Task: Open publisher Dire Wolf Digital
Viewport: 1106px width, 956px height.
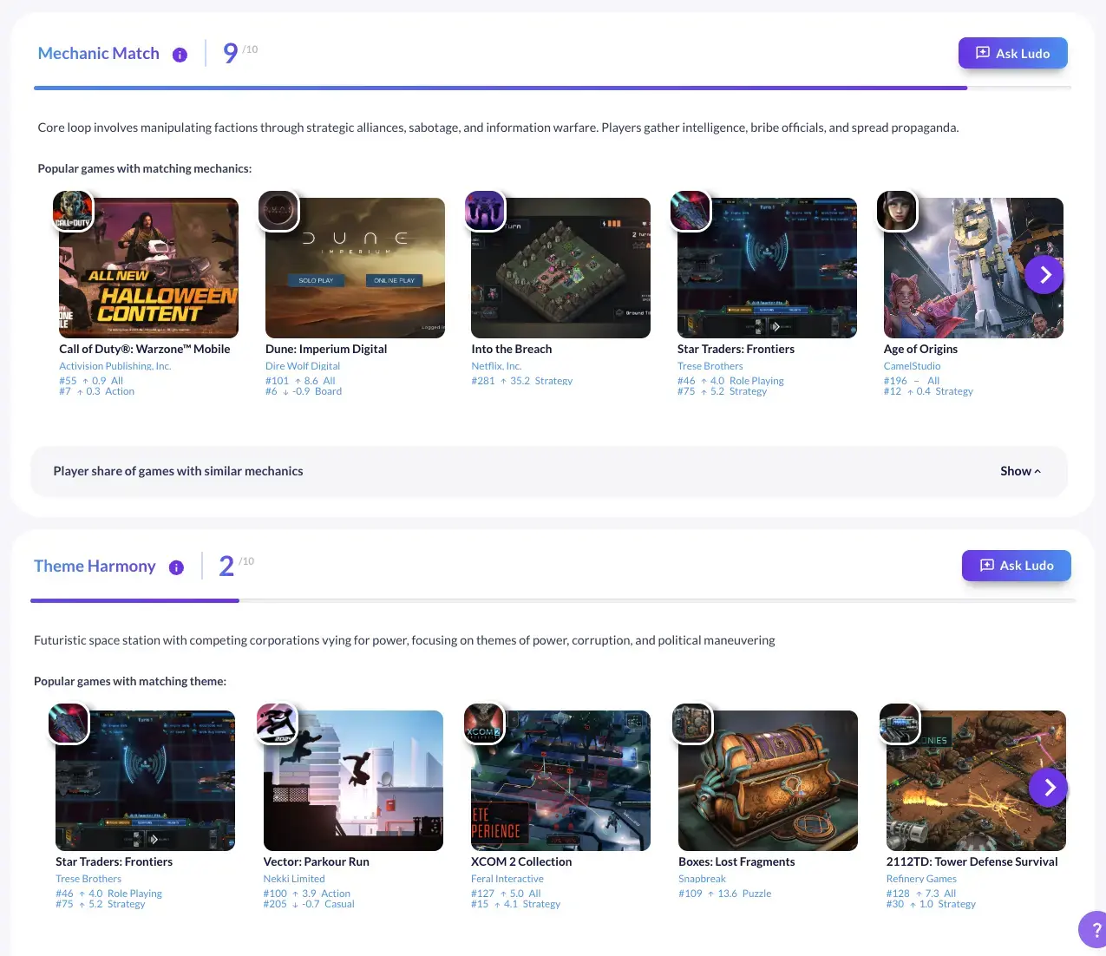Action: coord(303,366)
